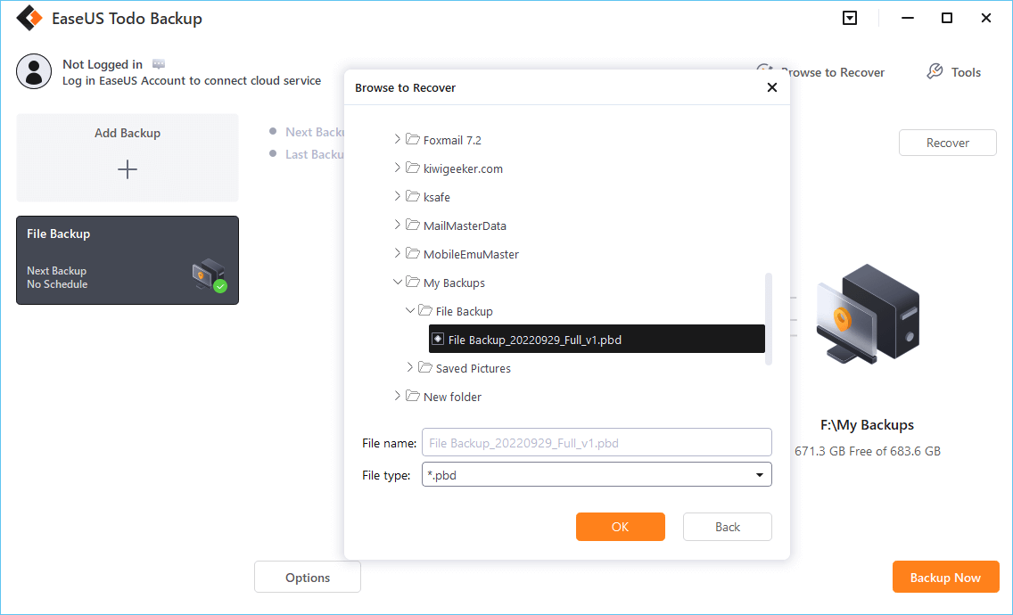Click the plus icon under Add Backup
Screen dimensions: 1013x615
click(128, 169)
